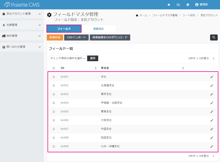Click edit pencil for 九州・沖縄支社

click(x=212, y=147)
